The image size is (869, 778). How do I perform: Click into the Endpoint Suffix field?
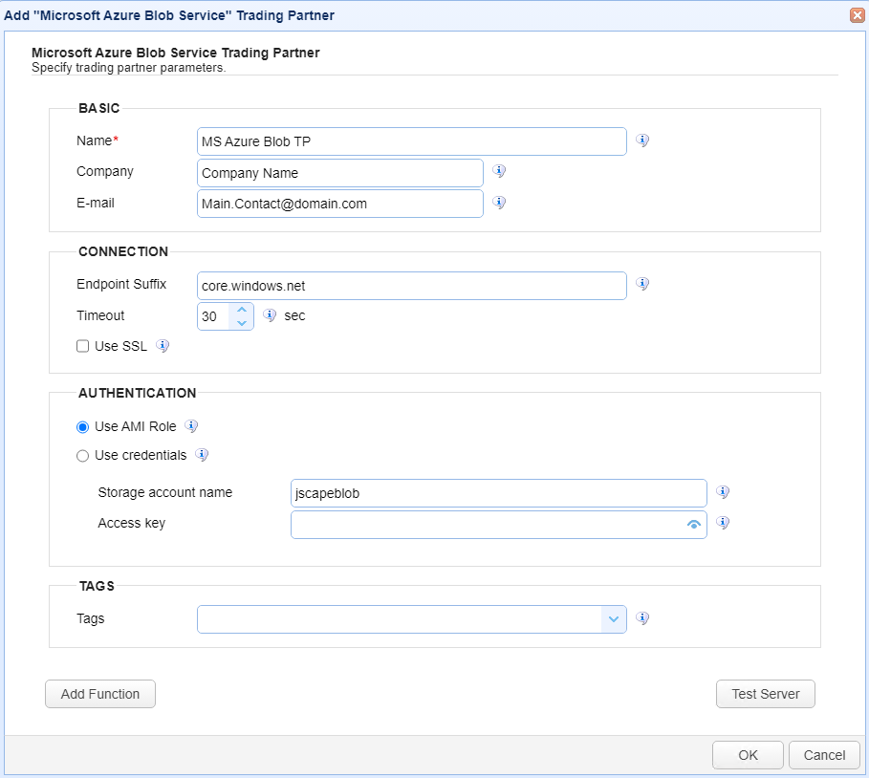[x=412, y=286]
